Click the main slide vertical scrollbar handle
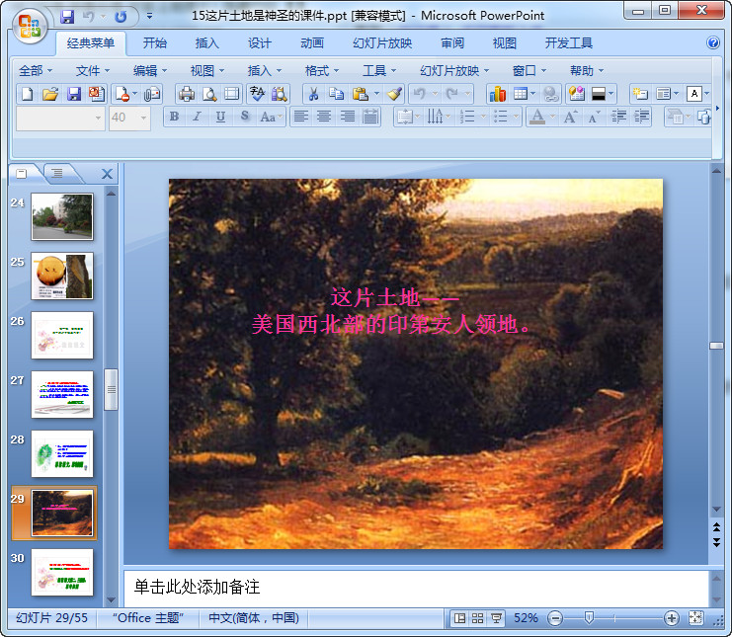732x637 pixels. click(x=716, y=346)
